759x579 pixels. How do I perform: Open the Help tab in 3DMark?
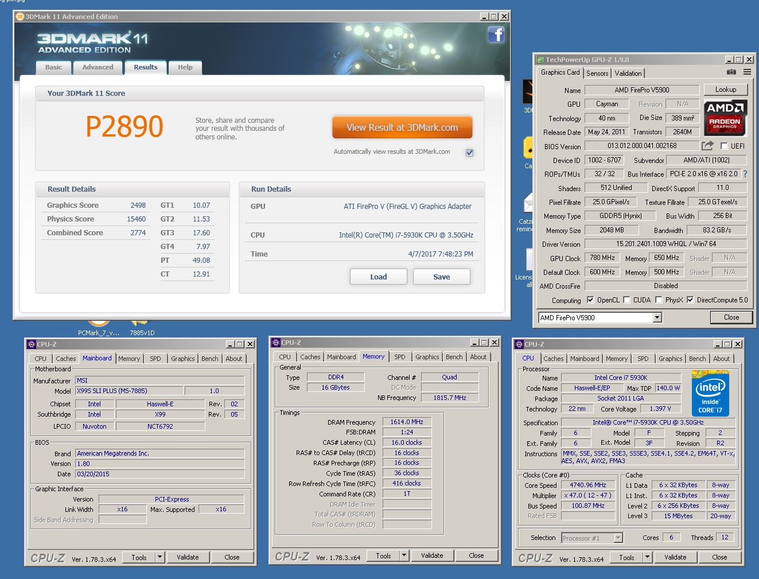pyautogui.click(x=185, y=67)
